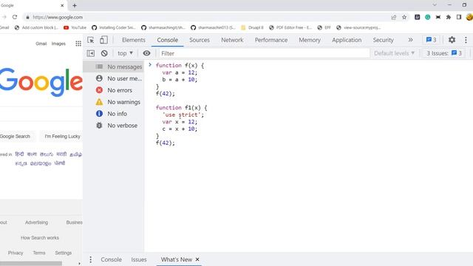Screen dimensions: 473x266
Task: Open the Settings footer link
Action: pos(64,253)
